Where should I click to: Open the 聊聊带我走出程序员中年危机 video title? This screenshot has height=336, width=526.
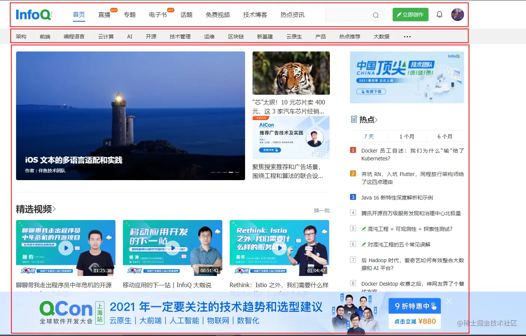[64, 285]
